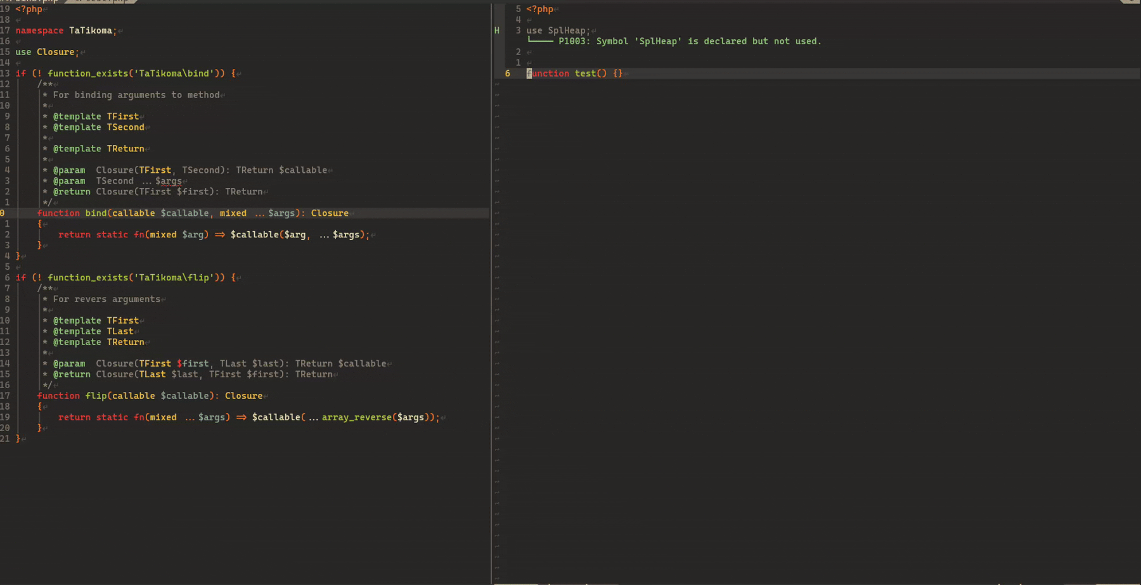Click comment 'For binding arguments to method'
1141x585 pixels.
pos(136,95)
